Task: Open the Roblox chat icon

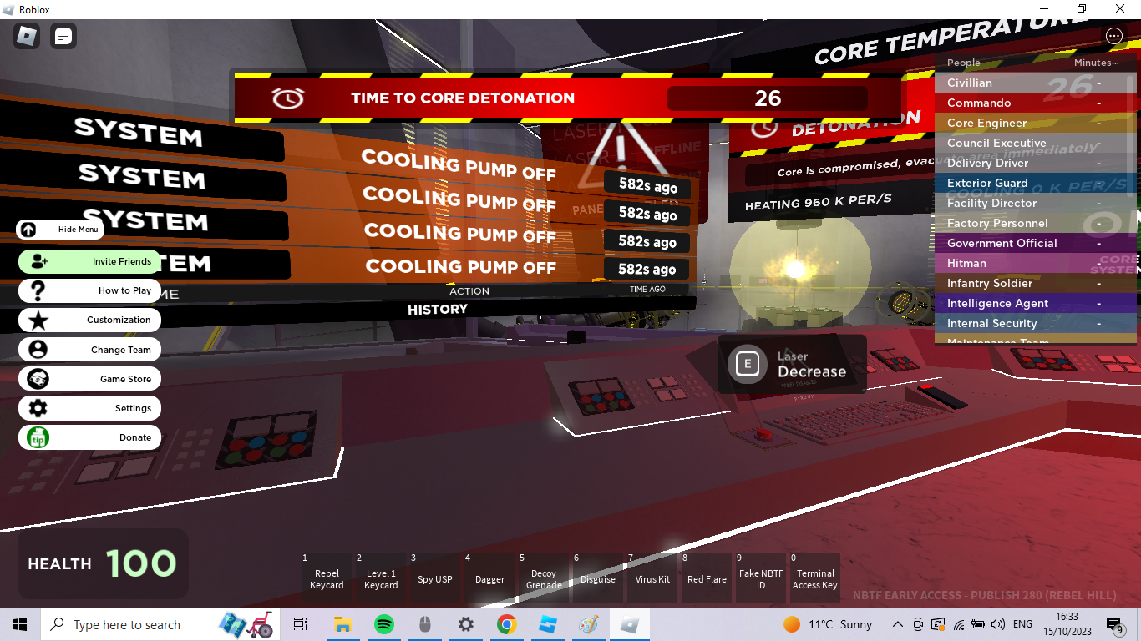Action: [x=63, y=36]
